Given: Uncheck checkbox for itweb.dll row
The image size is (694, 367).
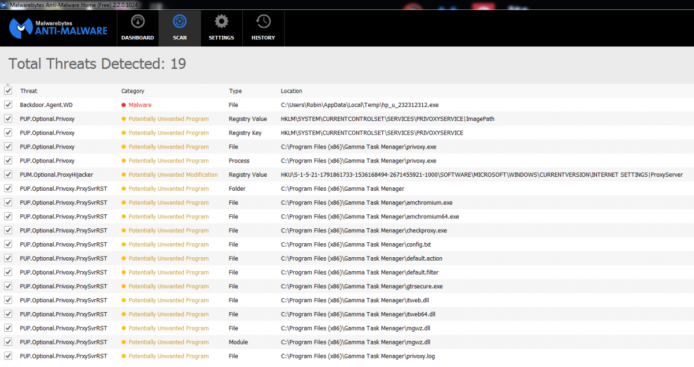Looking at the screenshot, I should (8, 300).
